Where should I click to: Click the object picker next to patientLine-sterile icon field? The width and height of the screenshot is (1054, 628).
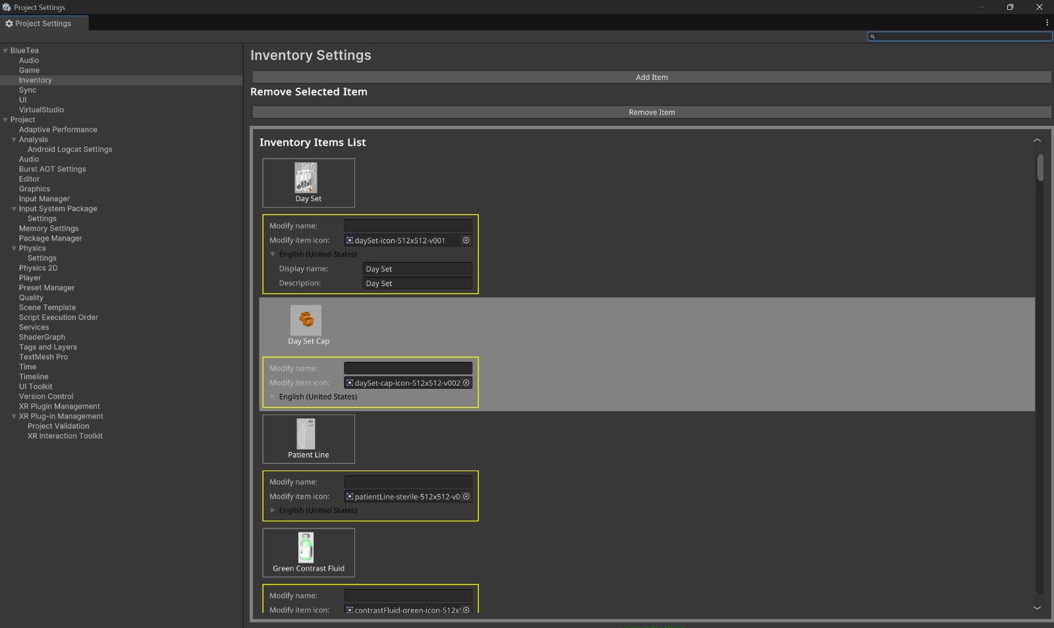(x=466, y=496)
